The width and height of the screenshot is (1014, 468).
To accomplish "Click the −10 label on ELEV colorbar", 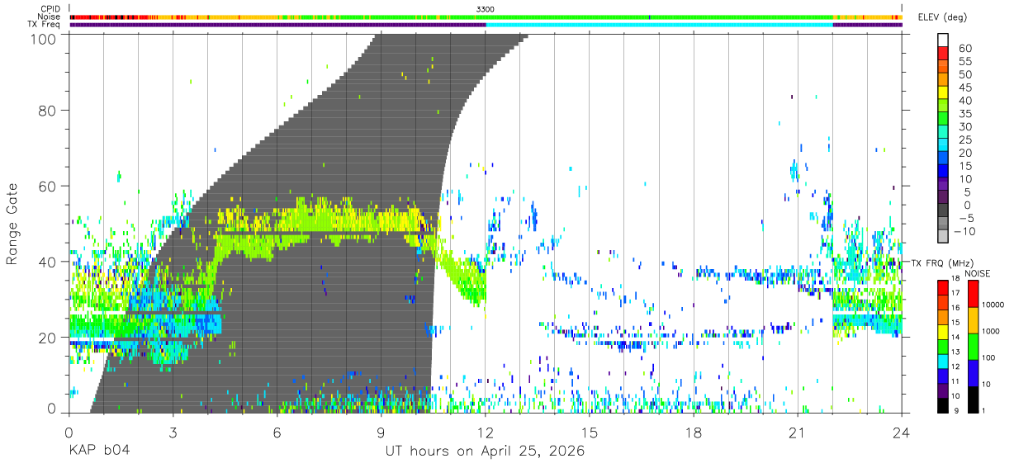I will (964, 232).
